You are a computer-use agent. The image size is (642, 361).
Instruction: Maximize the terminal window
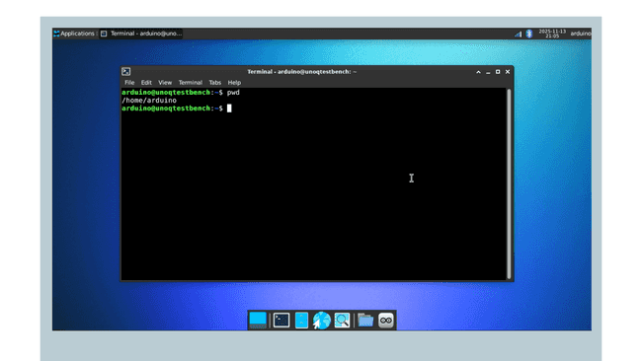[x=498, y=72]
